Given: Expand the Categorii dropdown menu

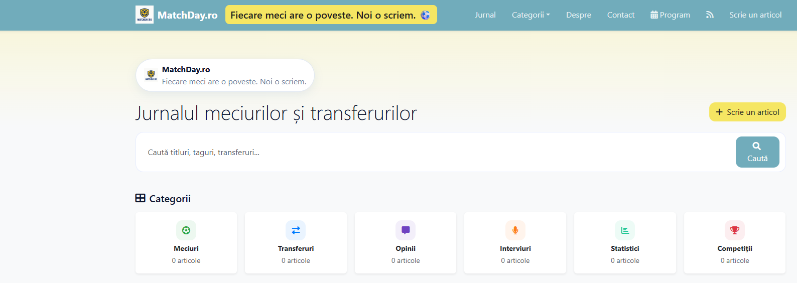Looking at the screenshot, I should [x=530, y=15].
